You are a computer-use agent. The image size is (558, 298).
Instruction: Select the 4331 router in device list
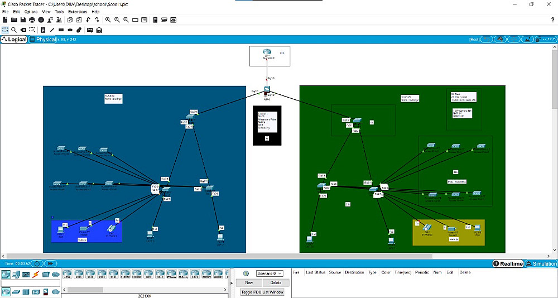[66, 275]
